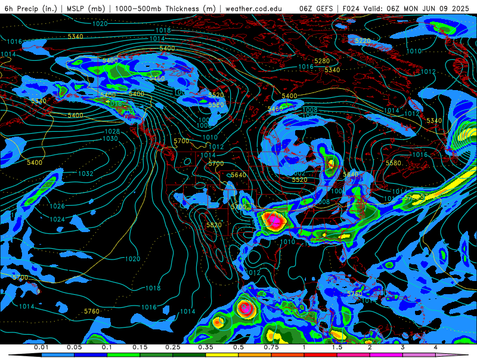Click the 'MSLP (mb)' header label

pos(85,8)
